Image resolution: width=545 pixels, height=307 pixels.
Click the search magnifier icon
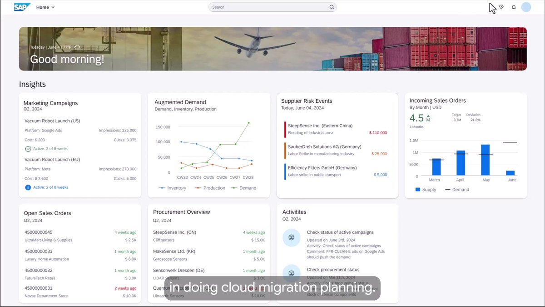(332, 7)
